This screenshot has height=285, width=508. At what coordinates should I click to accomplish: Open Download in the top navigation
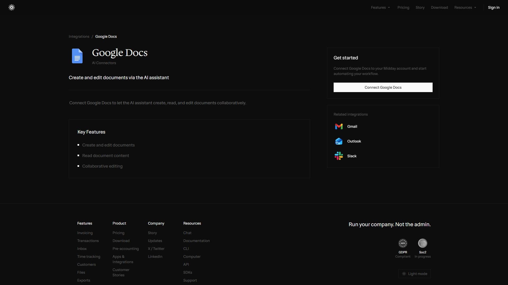[439, 7]
